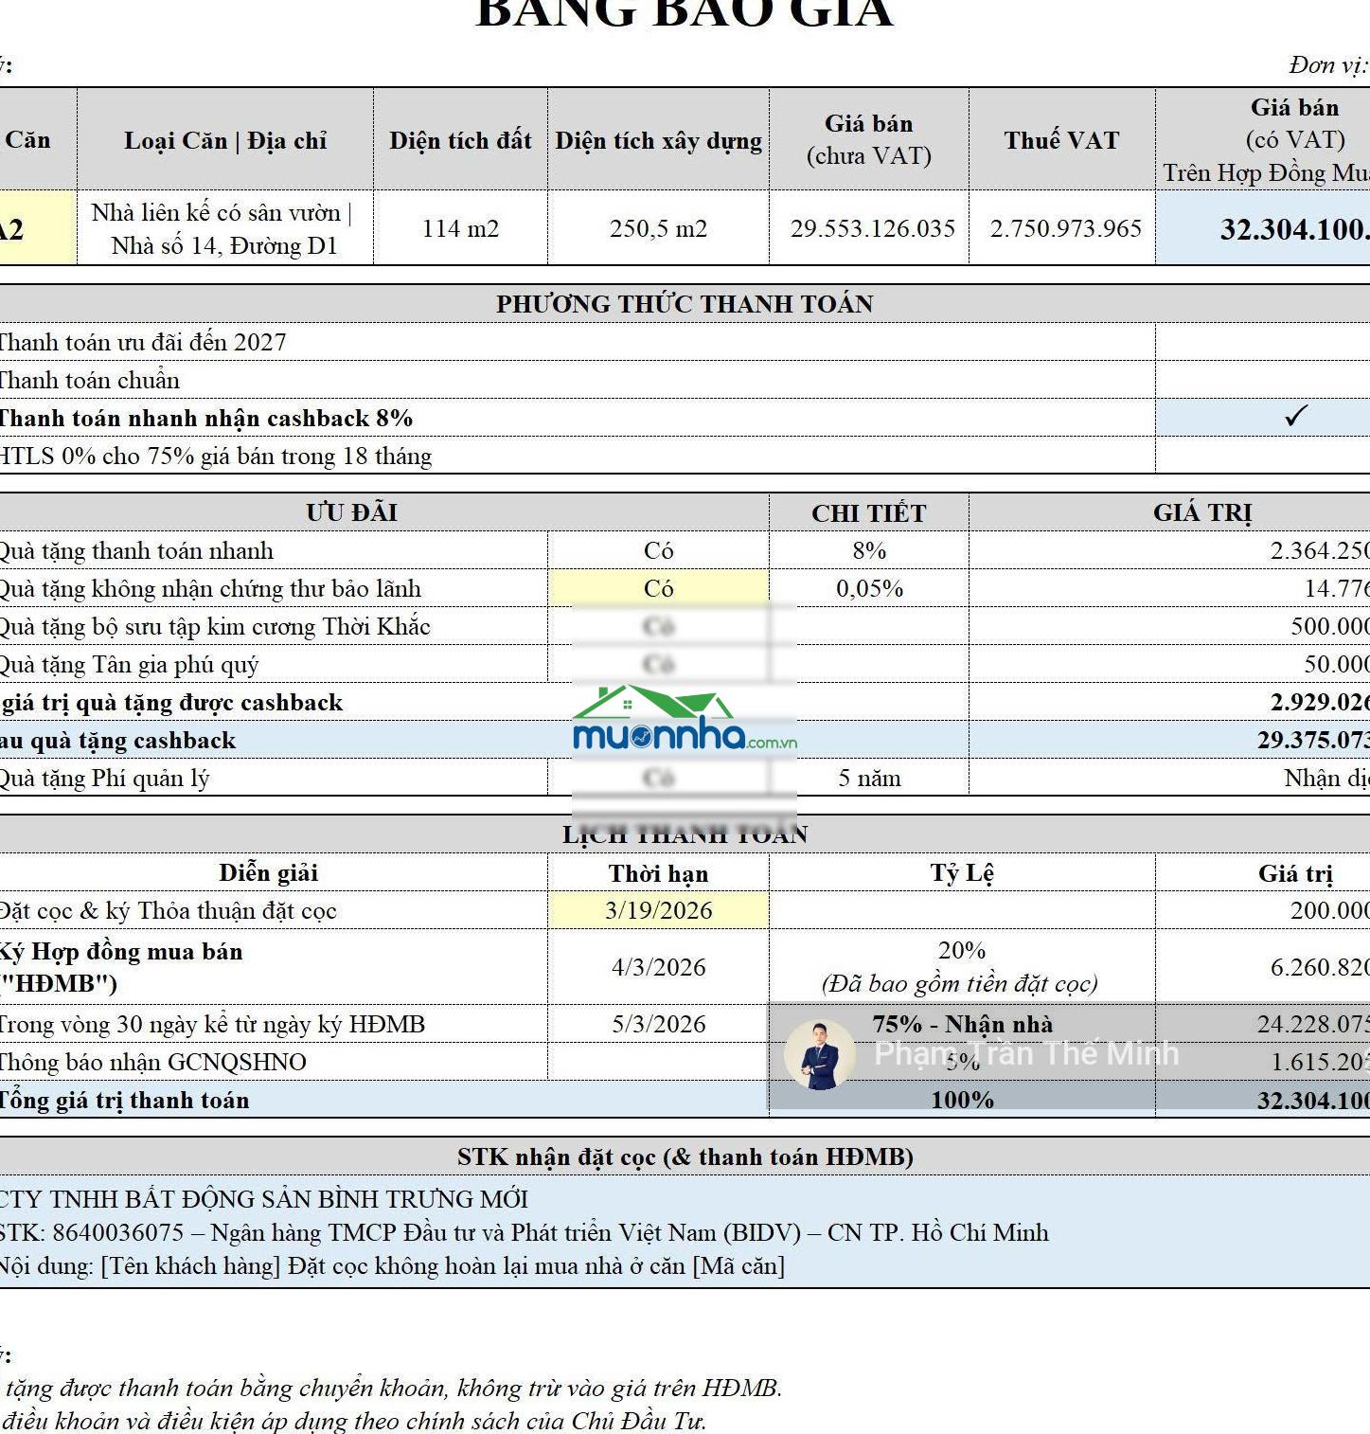The image size is (1370, 1434).
Task: Click 'Có' in the Quà tặng thanh toán nhanh row
Action: 658,550
